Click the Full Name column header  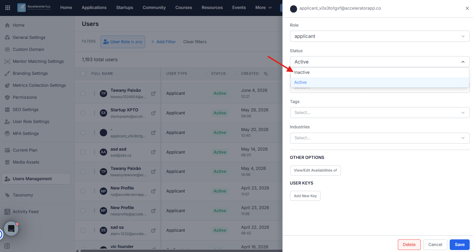tap(102, 74)
